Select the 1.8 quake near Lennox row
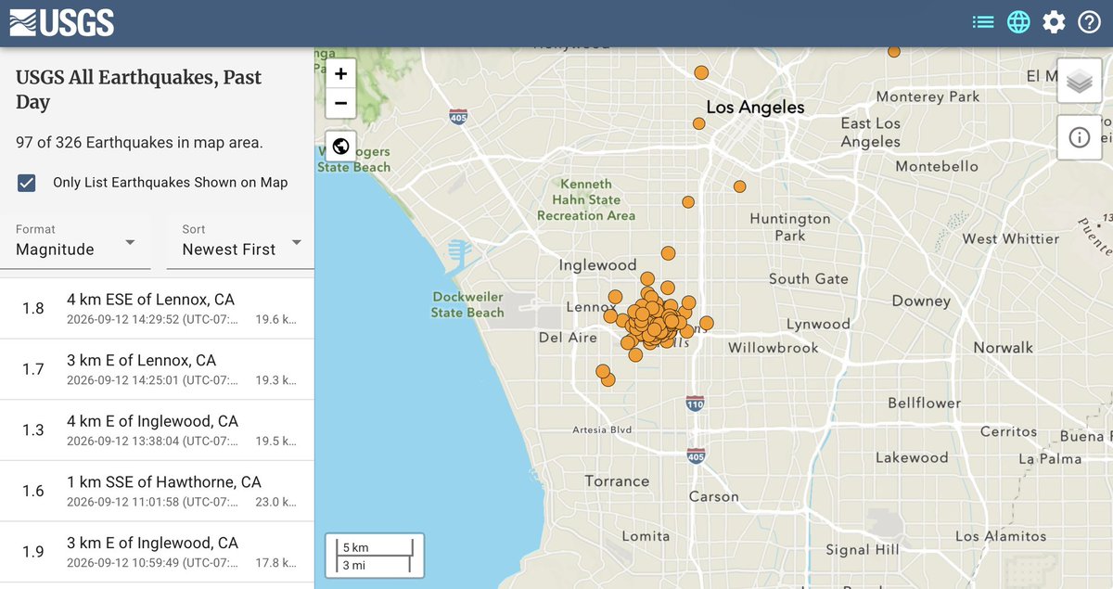This screenshot has width=1113, height=589. 157,309
